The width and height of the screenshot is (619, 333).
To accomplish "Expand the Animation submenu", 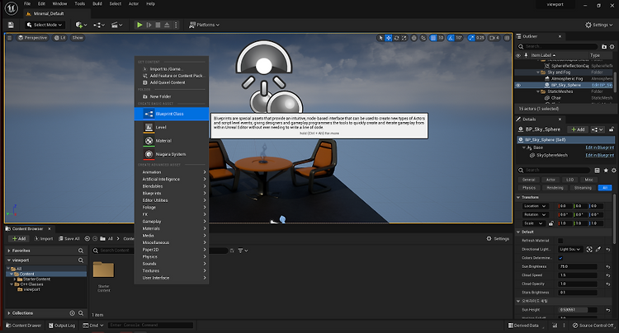I will coord(172,172).
